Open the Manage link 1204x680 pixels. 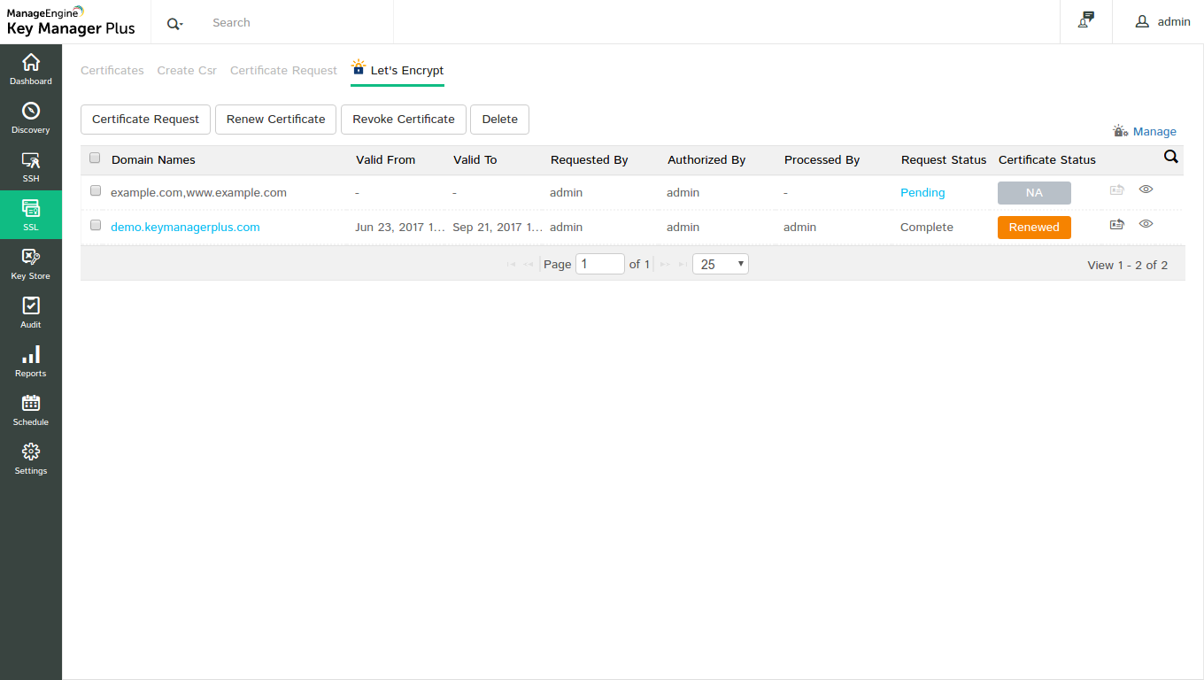(x=1154, y=132)
